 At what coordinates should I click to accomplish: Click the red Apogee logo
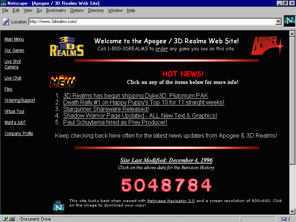click(267, 46)
